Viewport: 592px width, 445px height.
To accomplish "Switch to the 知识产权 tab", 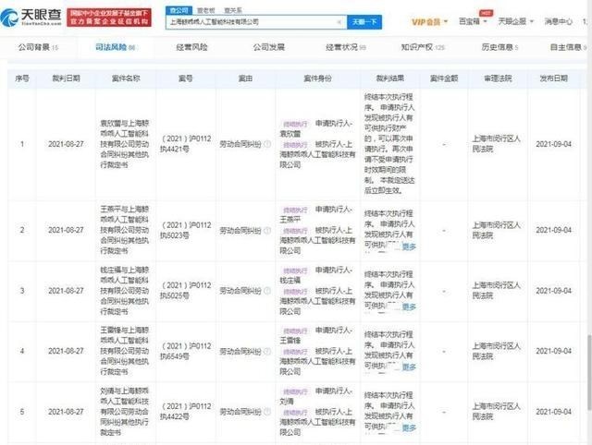I will click(423, 47).
